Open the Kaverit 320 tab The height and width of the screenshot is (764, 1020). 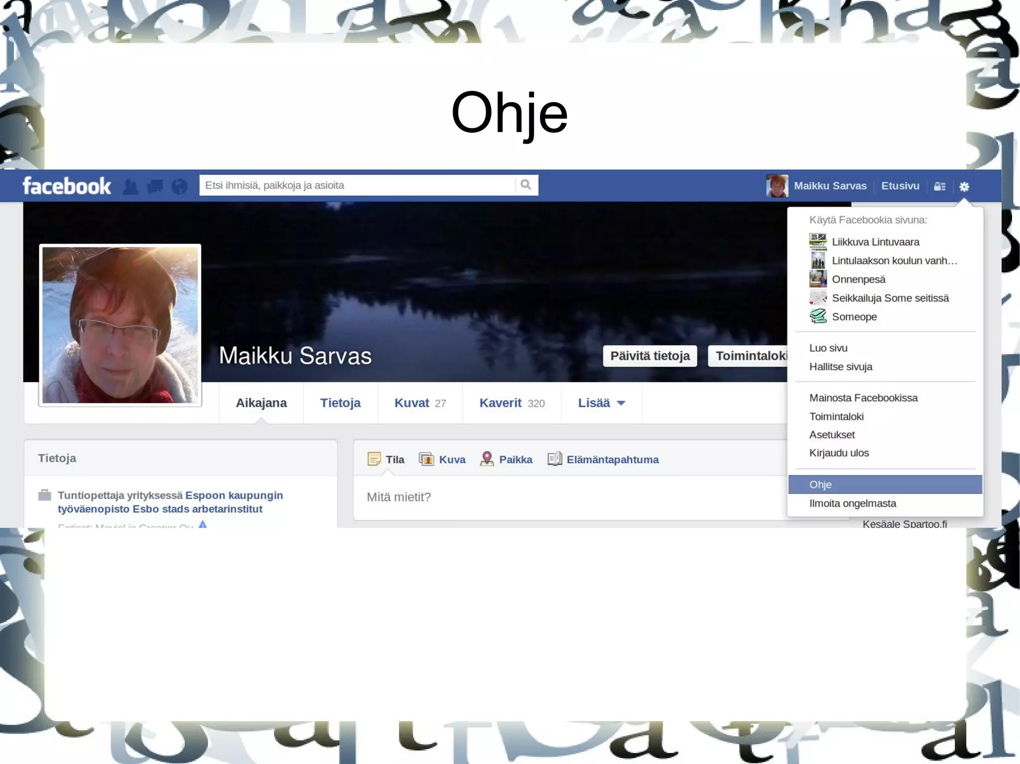(x=511, y=403)
